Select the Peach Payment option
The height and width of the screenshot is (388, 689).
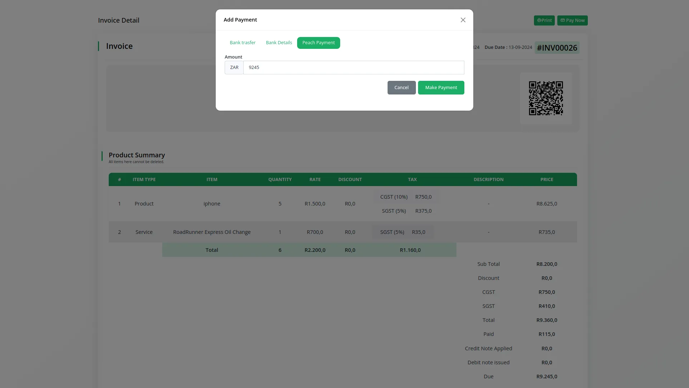(x=318, y=43)
